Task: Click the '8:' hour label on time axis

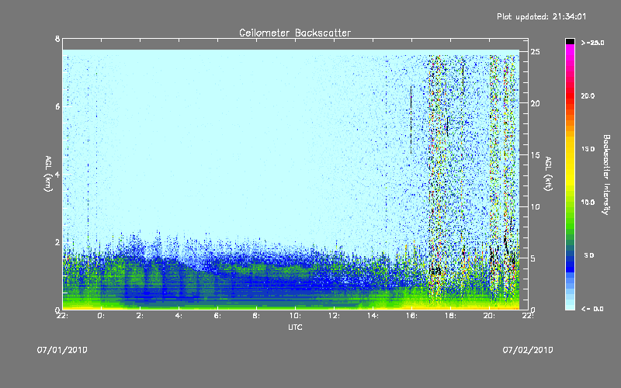Action: click(x=256, y=316)
